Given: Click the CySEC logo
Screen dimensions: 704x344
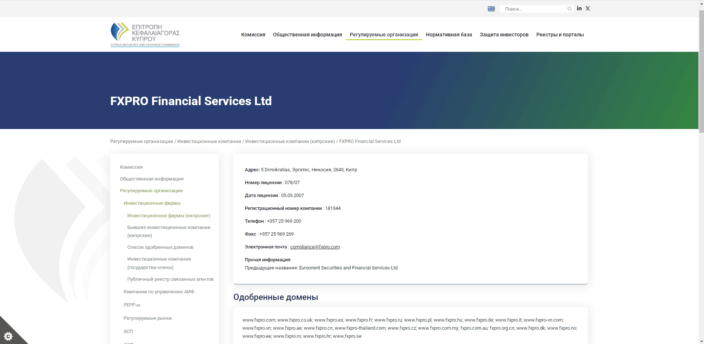Looking at the screenshot, I should click(145, 35).
